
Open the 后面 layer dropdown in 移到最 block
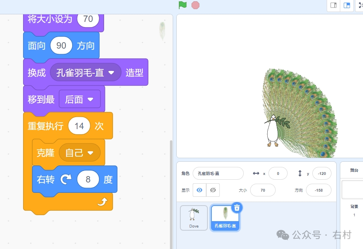tap(80, 99)
